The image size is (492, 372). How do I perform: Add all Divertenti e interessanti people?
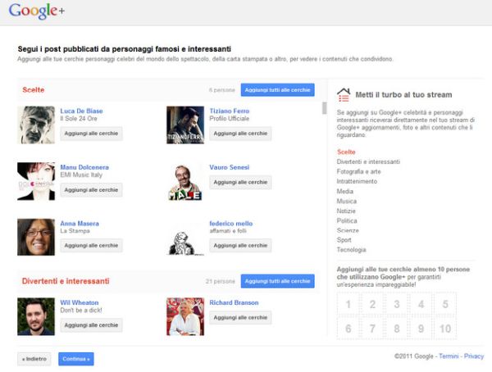click(x=278, y=281)
